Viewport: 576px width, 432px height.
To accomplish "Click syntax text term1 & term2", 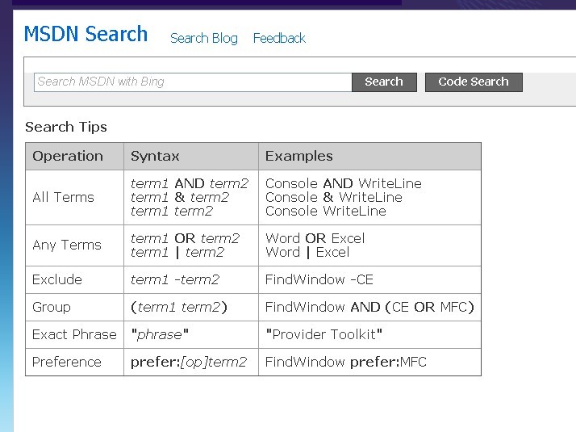I will [180, 198].
